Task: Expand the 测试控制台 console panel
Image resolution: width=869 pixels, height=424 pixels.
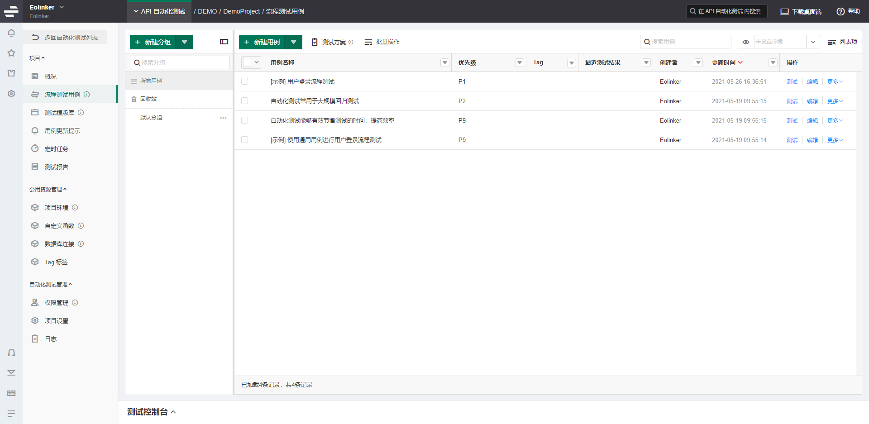Action: (x=151, y=412)
